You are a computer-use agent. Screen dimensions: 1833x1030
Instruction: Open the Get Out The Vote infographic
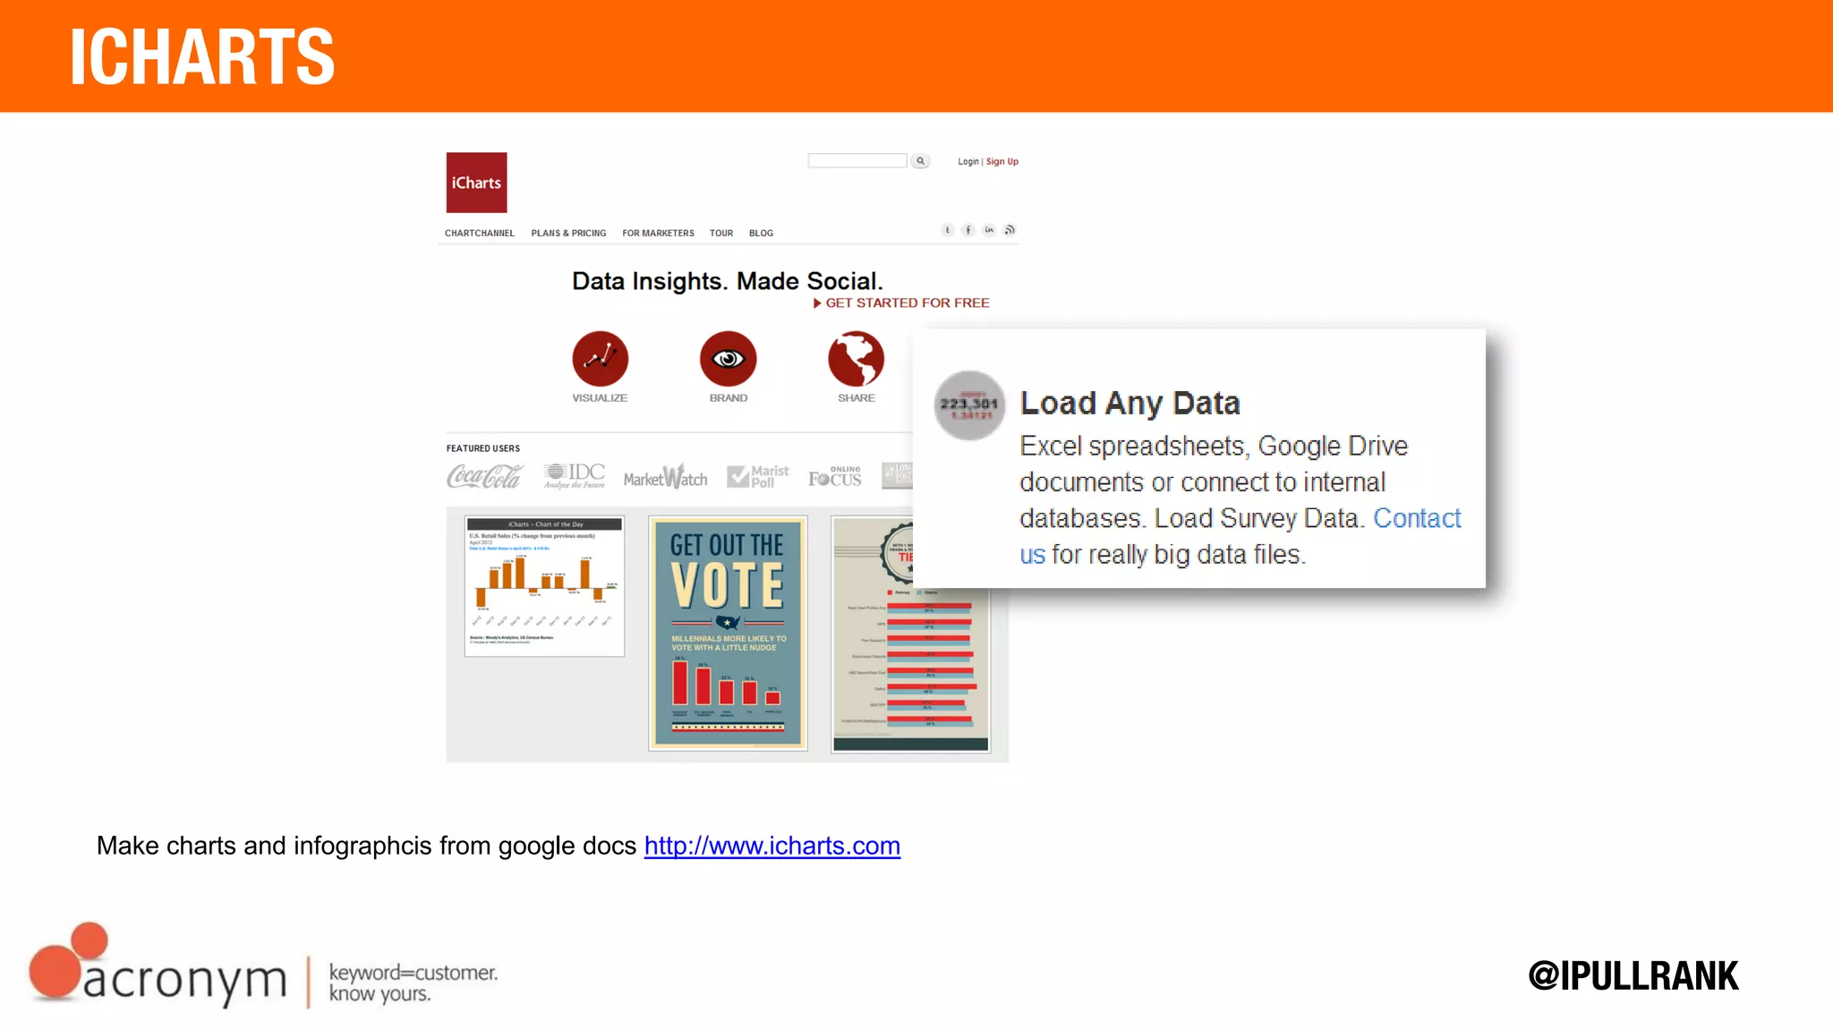pyautogui.click(x=729, y=634)
